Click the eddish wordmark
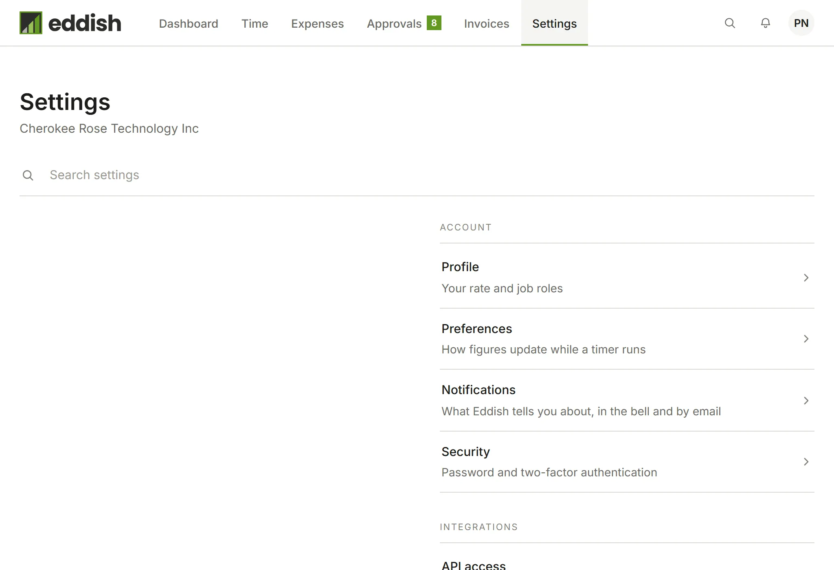 [x=85, y=23]
